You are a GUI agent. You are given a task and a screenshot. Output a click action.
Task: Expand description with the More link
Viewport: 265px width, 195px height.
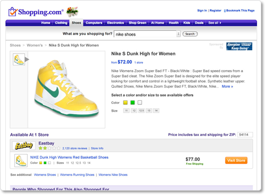(x=227, y=87)
